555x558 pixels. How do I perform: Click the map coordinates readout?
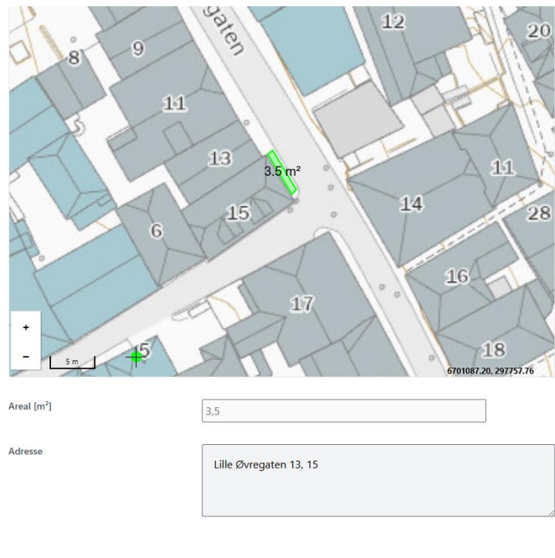[490, 370]
